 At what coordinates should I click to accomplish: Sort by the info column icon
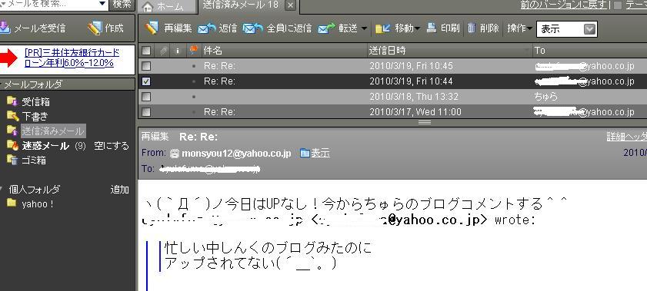[178, 51]
